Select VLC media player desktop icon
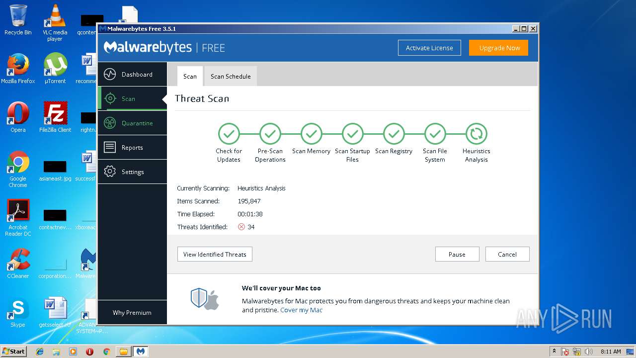Screen dimensions: 636x358 click(x=55, y=23)
